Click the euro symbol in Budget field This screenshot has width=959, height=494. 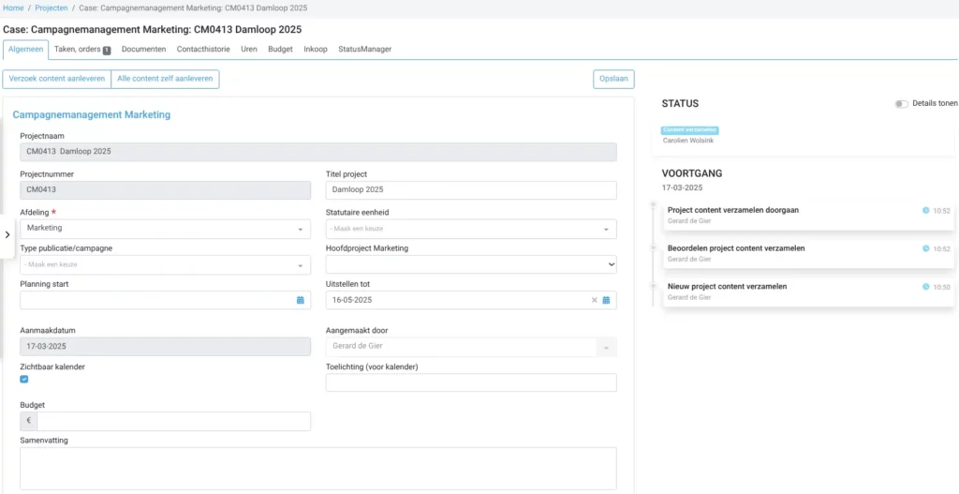[29, 421]
